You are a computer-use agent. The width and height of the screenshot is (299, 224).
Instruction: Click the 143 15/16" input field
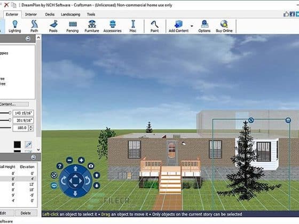click(23, 113)
